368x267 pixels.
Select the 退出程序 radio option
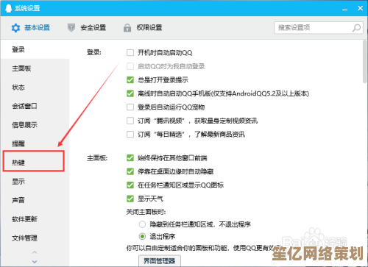click(x=142, y=236)
